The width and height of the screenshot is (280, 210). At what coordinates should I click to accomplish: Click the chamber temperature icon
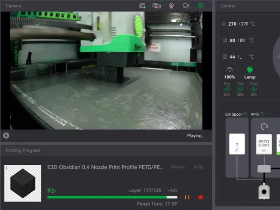[x=225, y=57]
